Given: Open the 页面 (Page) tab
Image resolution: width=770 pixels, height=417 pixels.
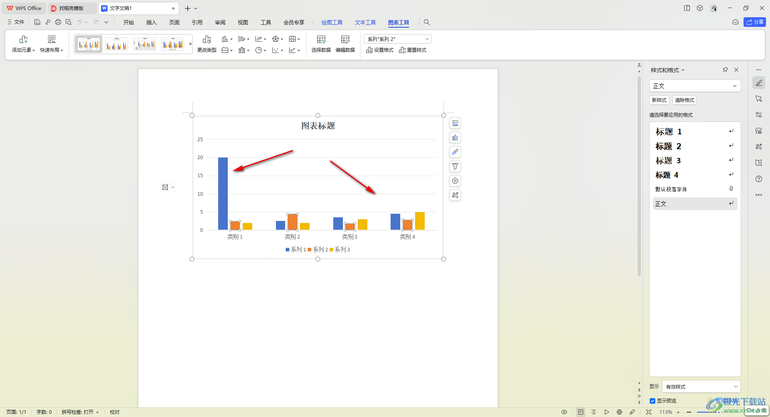Looking at the screenshot, I should [174, 22].
